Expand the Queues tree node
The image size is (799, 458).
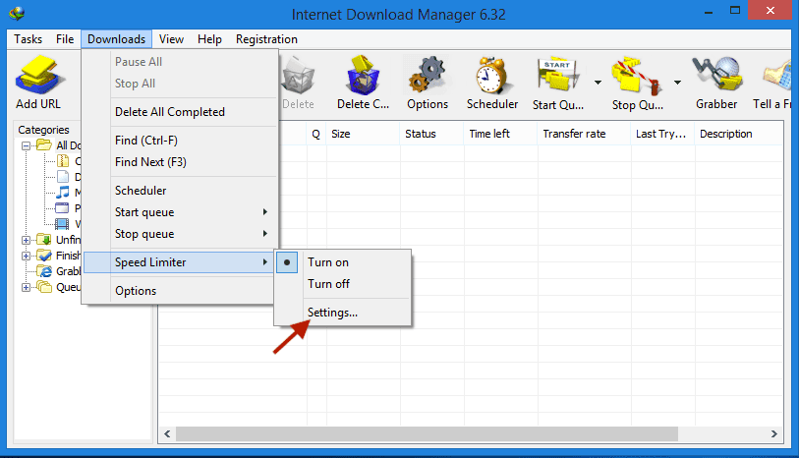pos(26,287)
